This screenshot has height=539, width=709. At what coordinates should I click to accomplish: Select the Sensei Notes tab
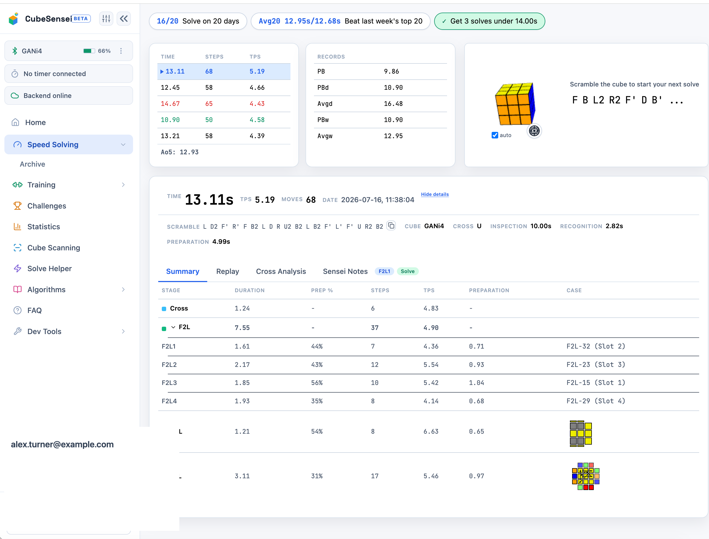point(345,271)
